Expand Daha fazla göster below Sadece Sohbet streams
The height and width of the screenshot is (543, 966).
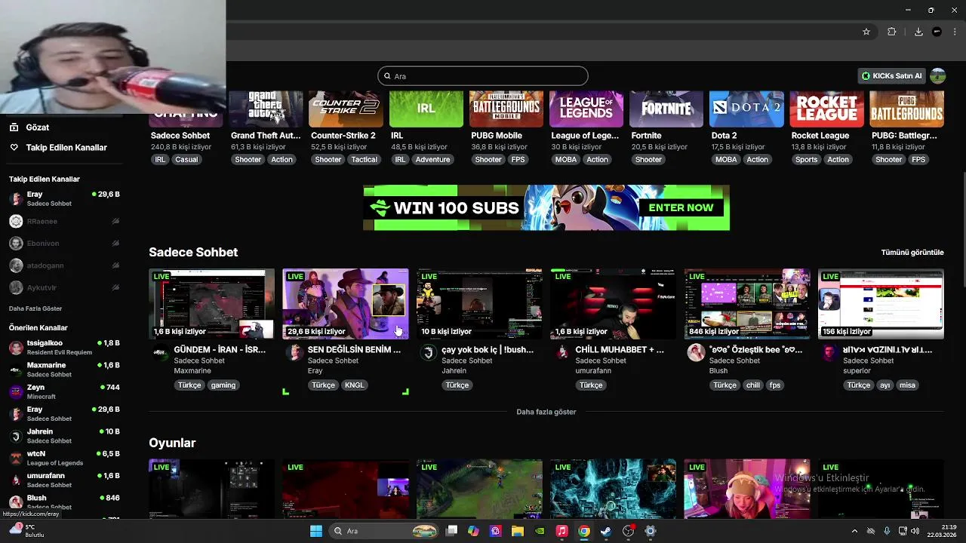coord(546,412)
